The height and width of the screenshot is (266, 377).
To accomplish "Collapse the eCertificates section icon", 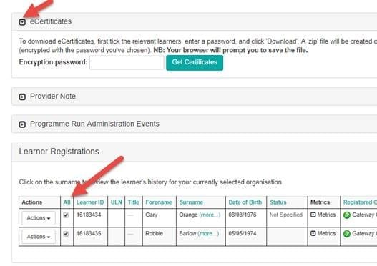I will coord(22,22).
